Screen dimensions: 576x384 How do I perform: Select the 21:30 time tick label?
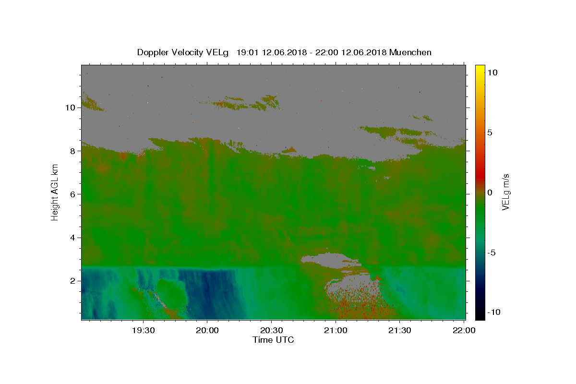tap(399, 331)
